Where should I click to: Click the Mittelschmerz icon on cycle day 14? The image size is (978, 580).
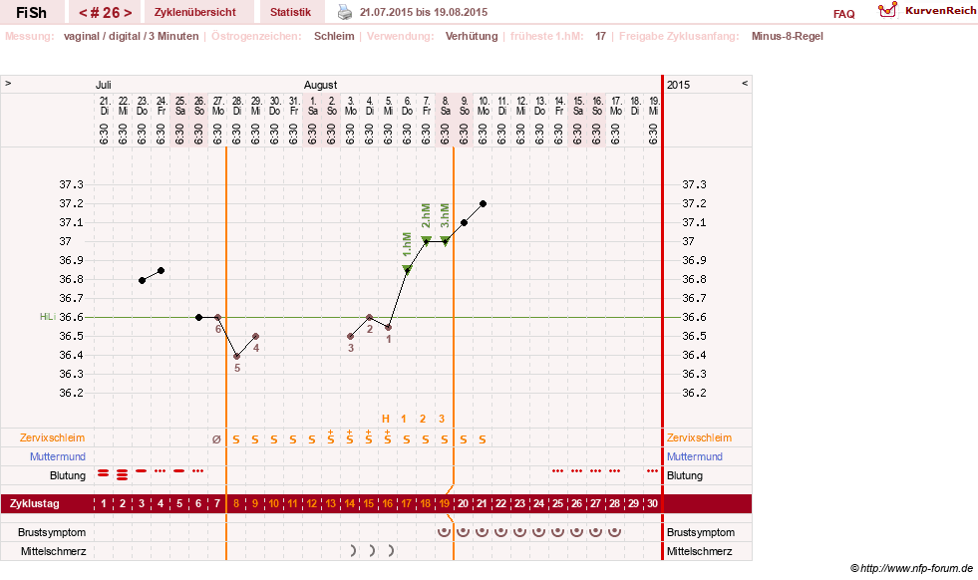coord(353,551)
